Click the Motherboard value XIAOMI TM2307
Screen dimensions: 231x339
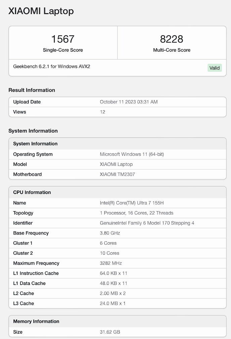pyautogui.click(x=117, y=175)
